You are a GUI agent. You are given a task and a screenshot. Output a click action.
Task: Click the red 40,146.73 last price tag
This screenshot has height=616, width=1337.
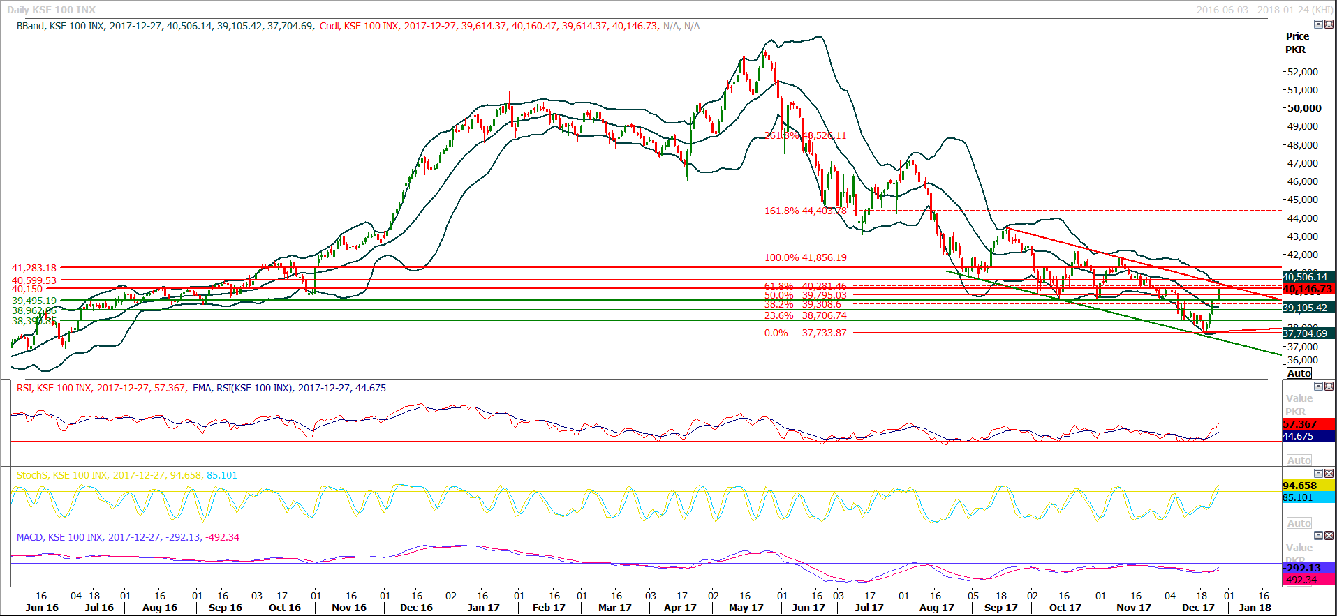[x=1308, y=289]
